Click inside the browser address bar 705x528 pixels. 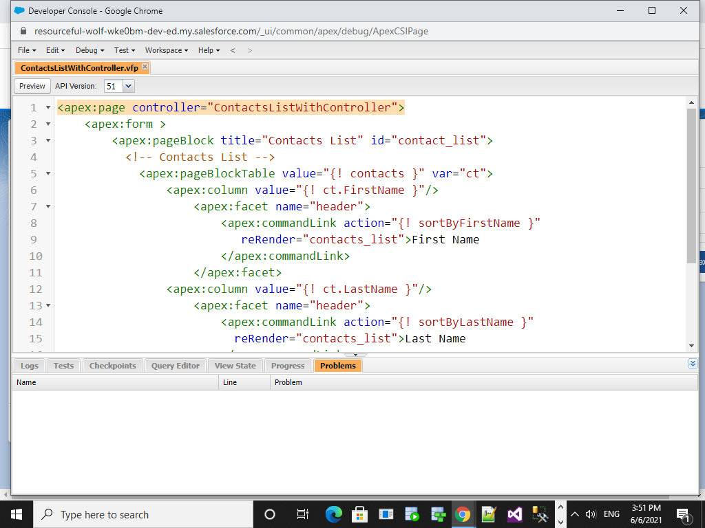[275, 30]
